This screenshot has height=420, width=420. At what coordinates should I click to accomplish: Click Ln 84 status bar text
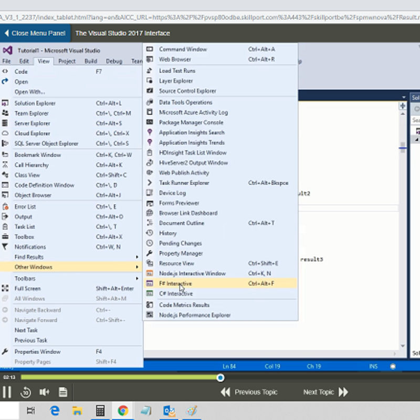229,366
